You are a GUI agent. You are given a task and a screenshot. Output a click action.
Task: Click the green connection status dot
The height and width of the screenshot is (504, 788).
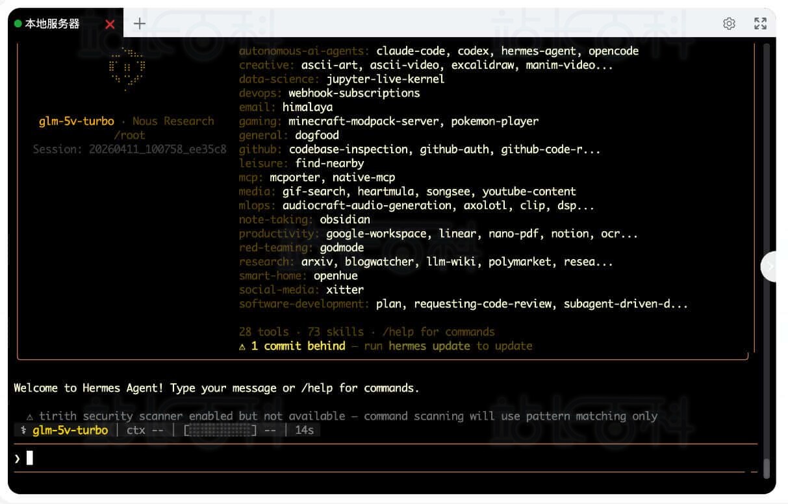tap(18, 24)
